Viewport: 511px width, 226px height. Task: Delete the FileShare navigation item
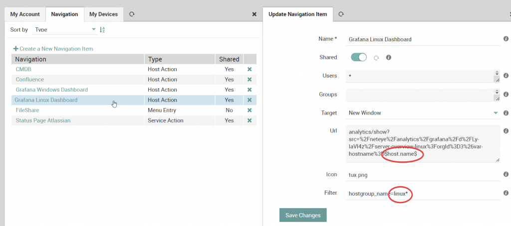250,110
